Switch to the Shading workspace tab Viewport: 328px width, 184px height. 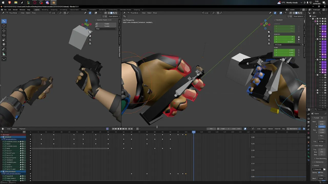[x=84, y=10]
